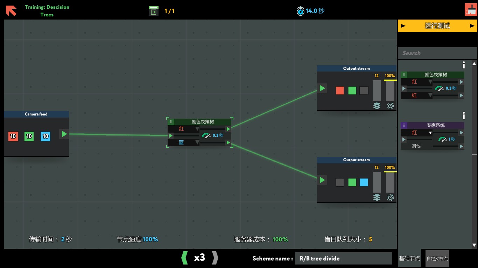The image size is (478, 268).
Task: Increase speed with right x3 arrow
Action: pos(215,258)
